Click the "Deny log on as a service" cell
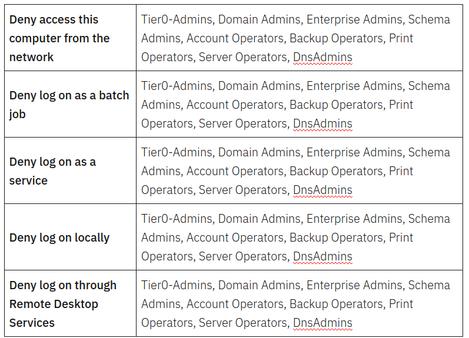Viewport: 469px width, 338px height. 52,171
